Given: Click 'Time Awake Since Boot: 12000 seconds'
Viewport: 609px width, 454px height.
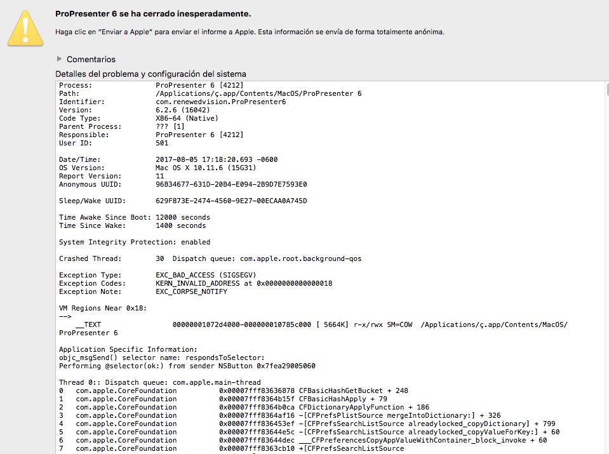Looking at the screenshot, I should point(135,217).
